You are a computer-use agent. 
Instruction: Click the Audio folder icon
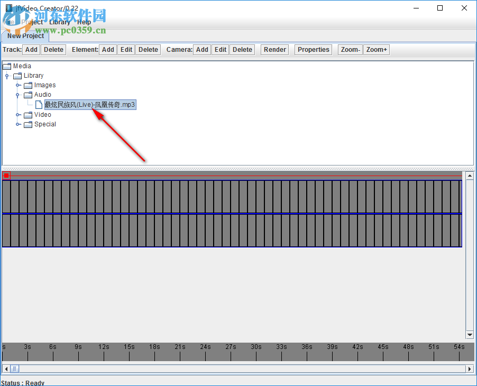[x=28, y=95]
